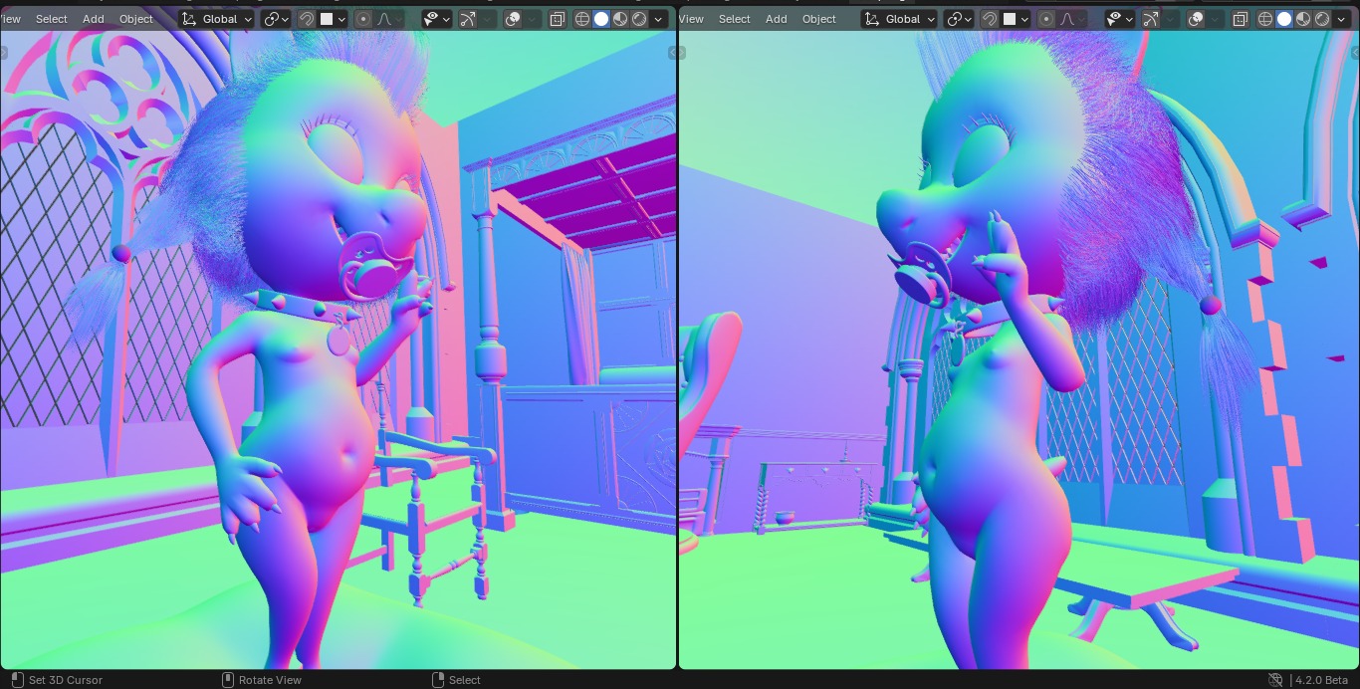This screenshot has height=689, width=1360.
Task: Open Add menu in left viewport
Action: click(x=94, y=19)
